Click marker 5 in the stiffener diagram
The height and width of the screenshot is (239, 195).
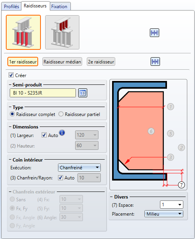pyautogui.click(x=170, y=134)
